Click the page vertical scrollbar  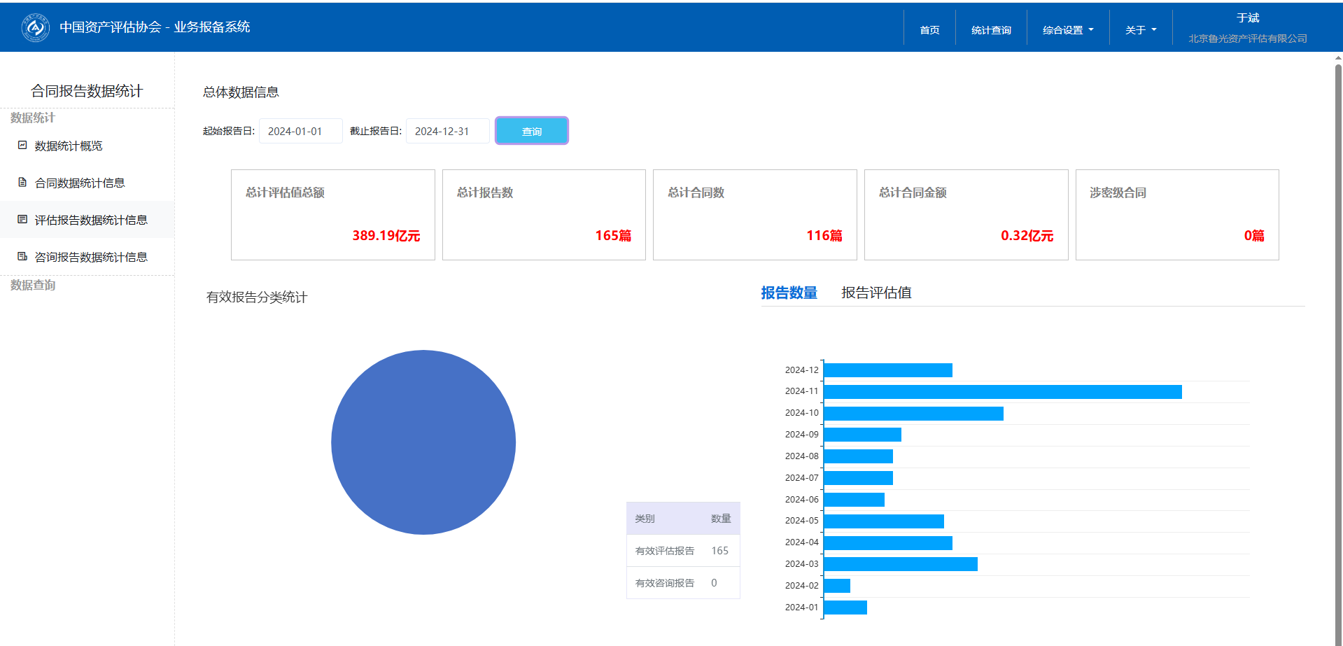tap(1338, 280)
